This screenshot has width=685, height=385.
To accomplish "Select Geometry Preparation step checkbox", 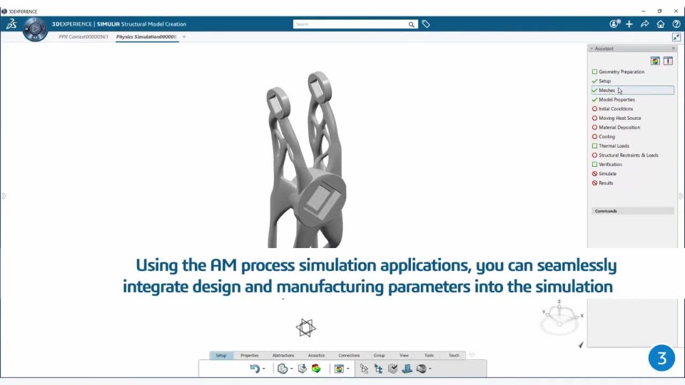I will pos(594,71).
